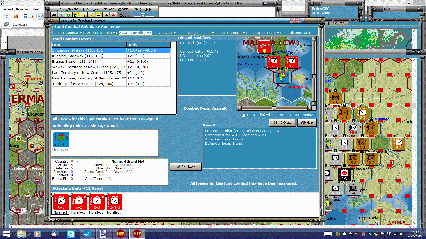
Task: Select New Hanover combat hex row
Action: (x=111, y=78)
